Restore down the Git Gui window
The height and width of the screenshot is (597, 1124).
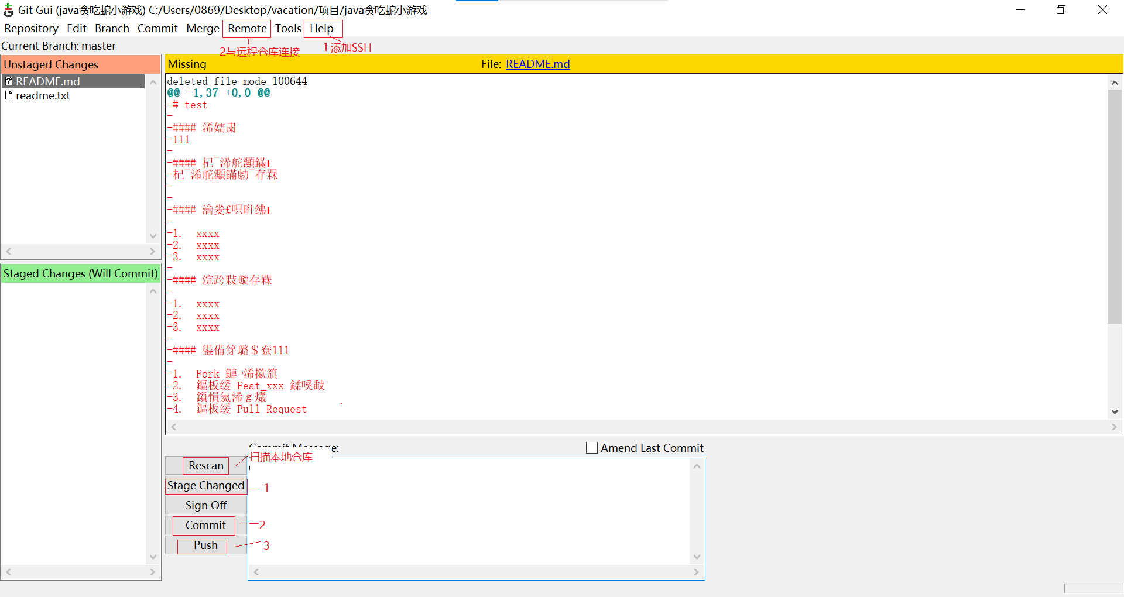[1061, 10]
